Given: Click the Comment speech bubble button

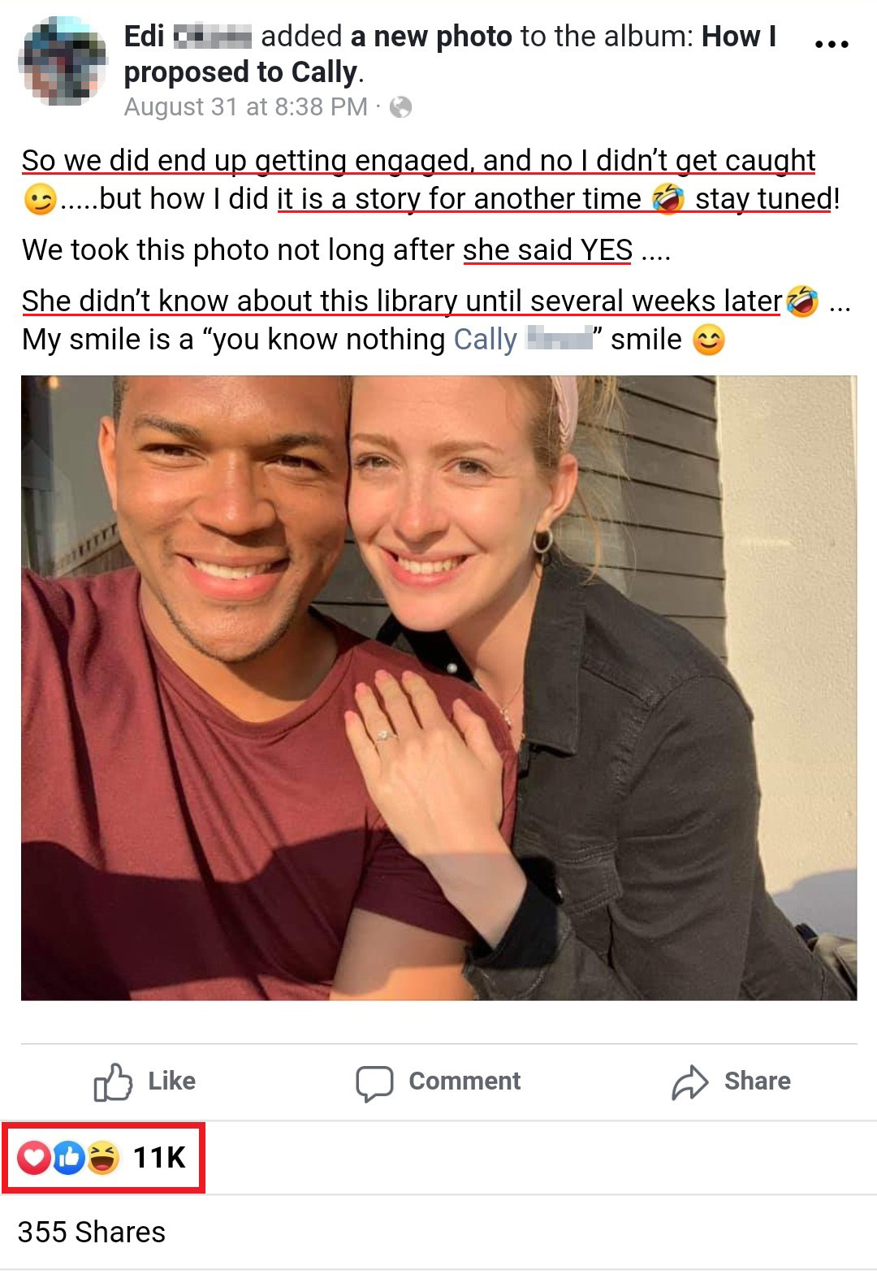Looking at the screenshot, I should point(438,1081).
